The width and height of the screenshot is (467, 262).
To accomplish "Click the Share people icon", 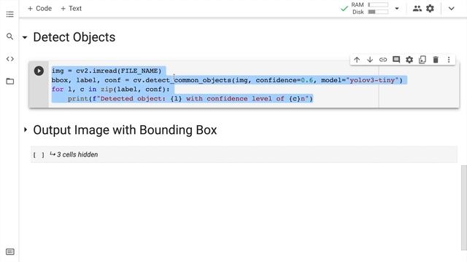I will pyautogui.click(x=417, y=9).
